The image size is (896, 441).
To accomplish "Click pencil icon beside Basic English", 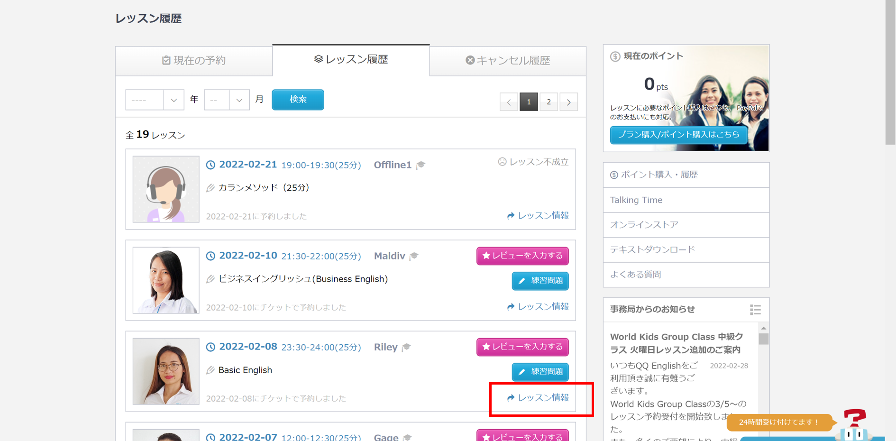I will (210, 370).
